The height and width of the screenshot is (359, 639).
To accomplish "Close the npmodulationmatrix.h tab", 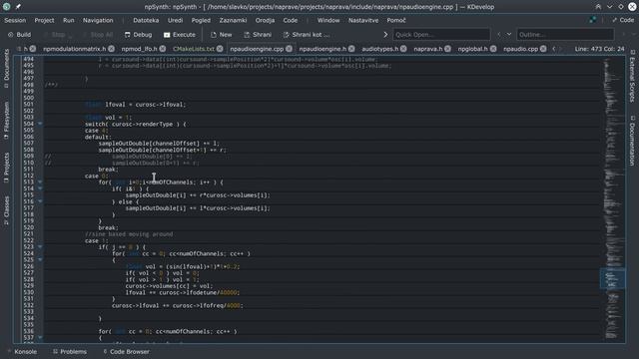I will [x=111, y=49].
